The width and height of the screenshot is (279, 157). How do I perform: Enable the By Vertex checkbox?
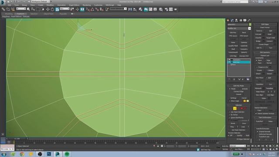229,115
